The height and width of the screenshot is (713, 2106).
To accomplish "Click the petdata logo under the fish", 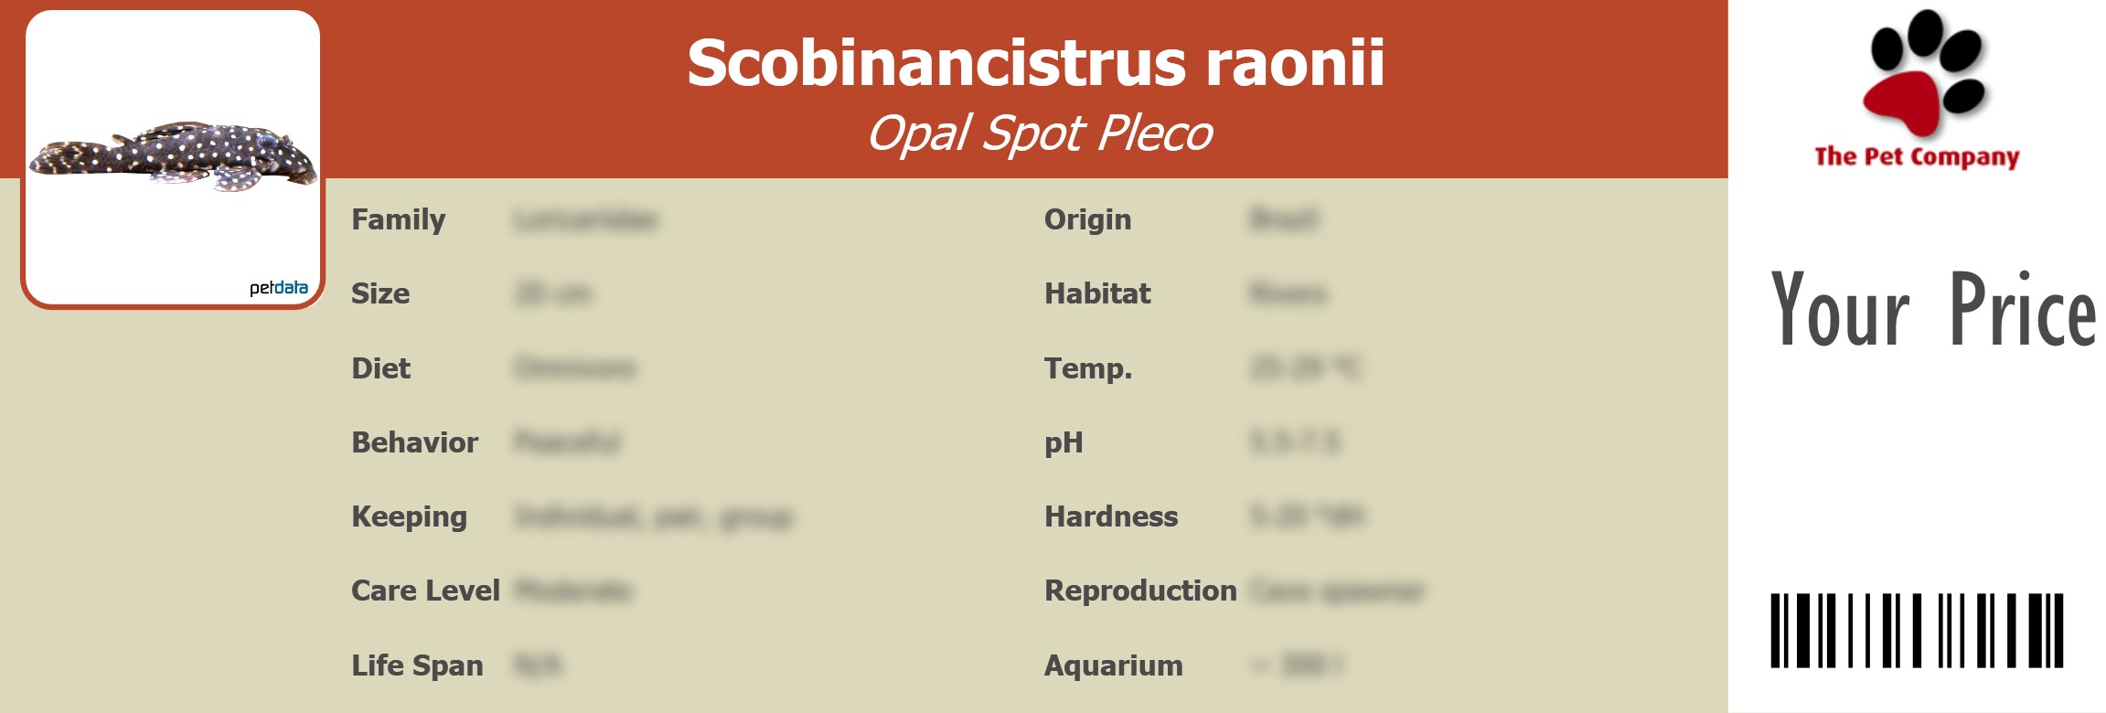I will pyautogui.click(x=279, y=288).
